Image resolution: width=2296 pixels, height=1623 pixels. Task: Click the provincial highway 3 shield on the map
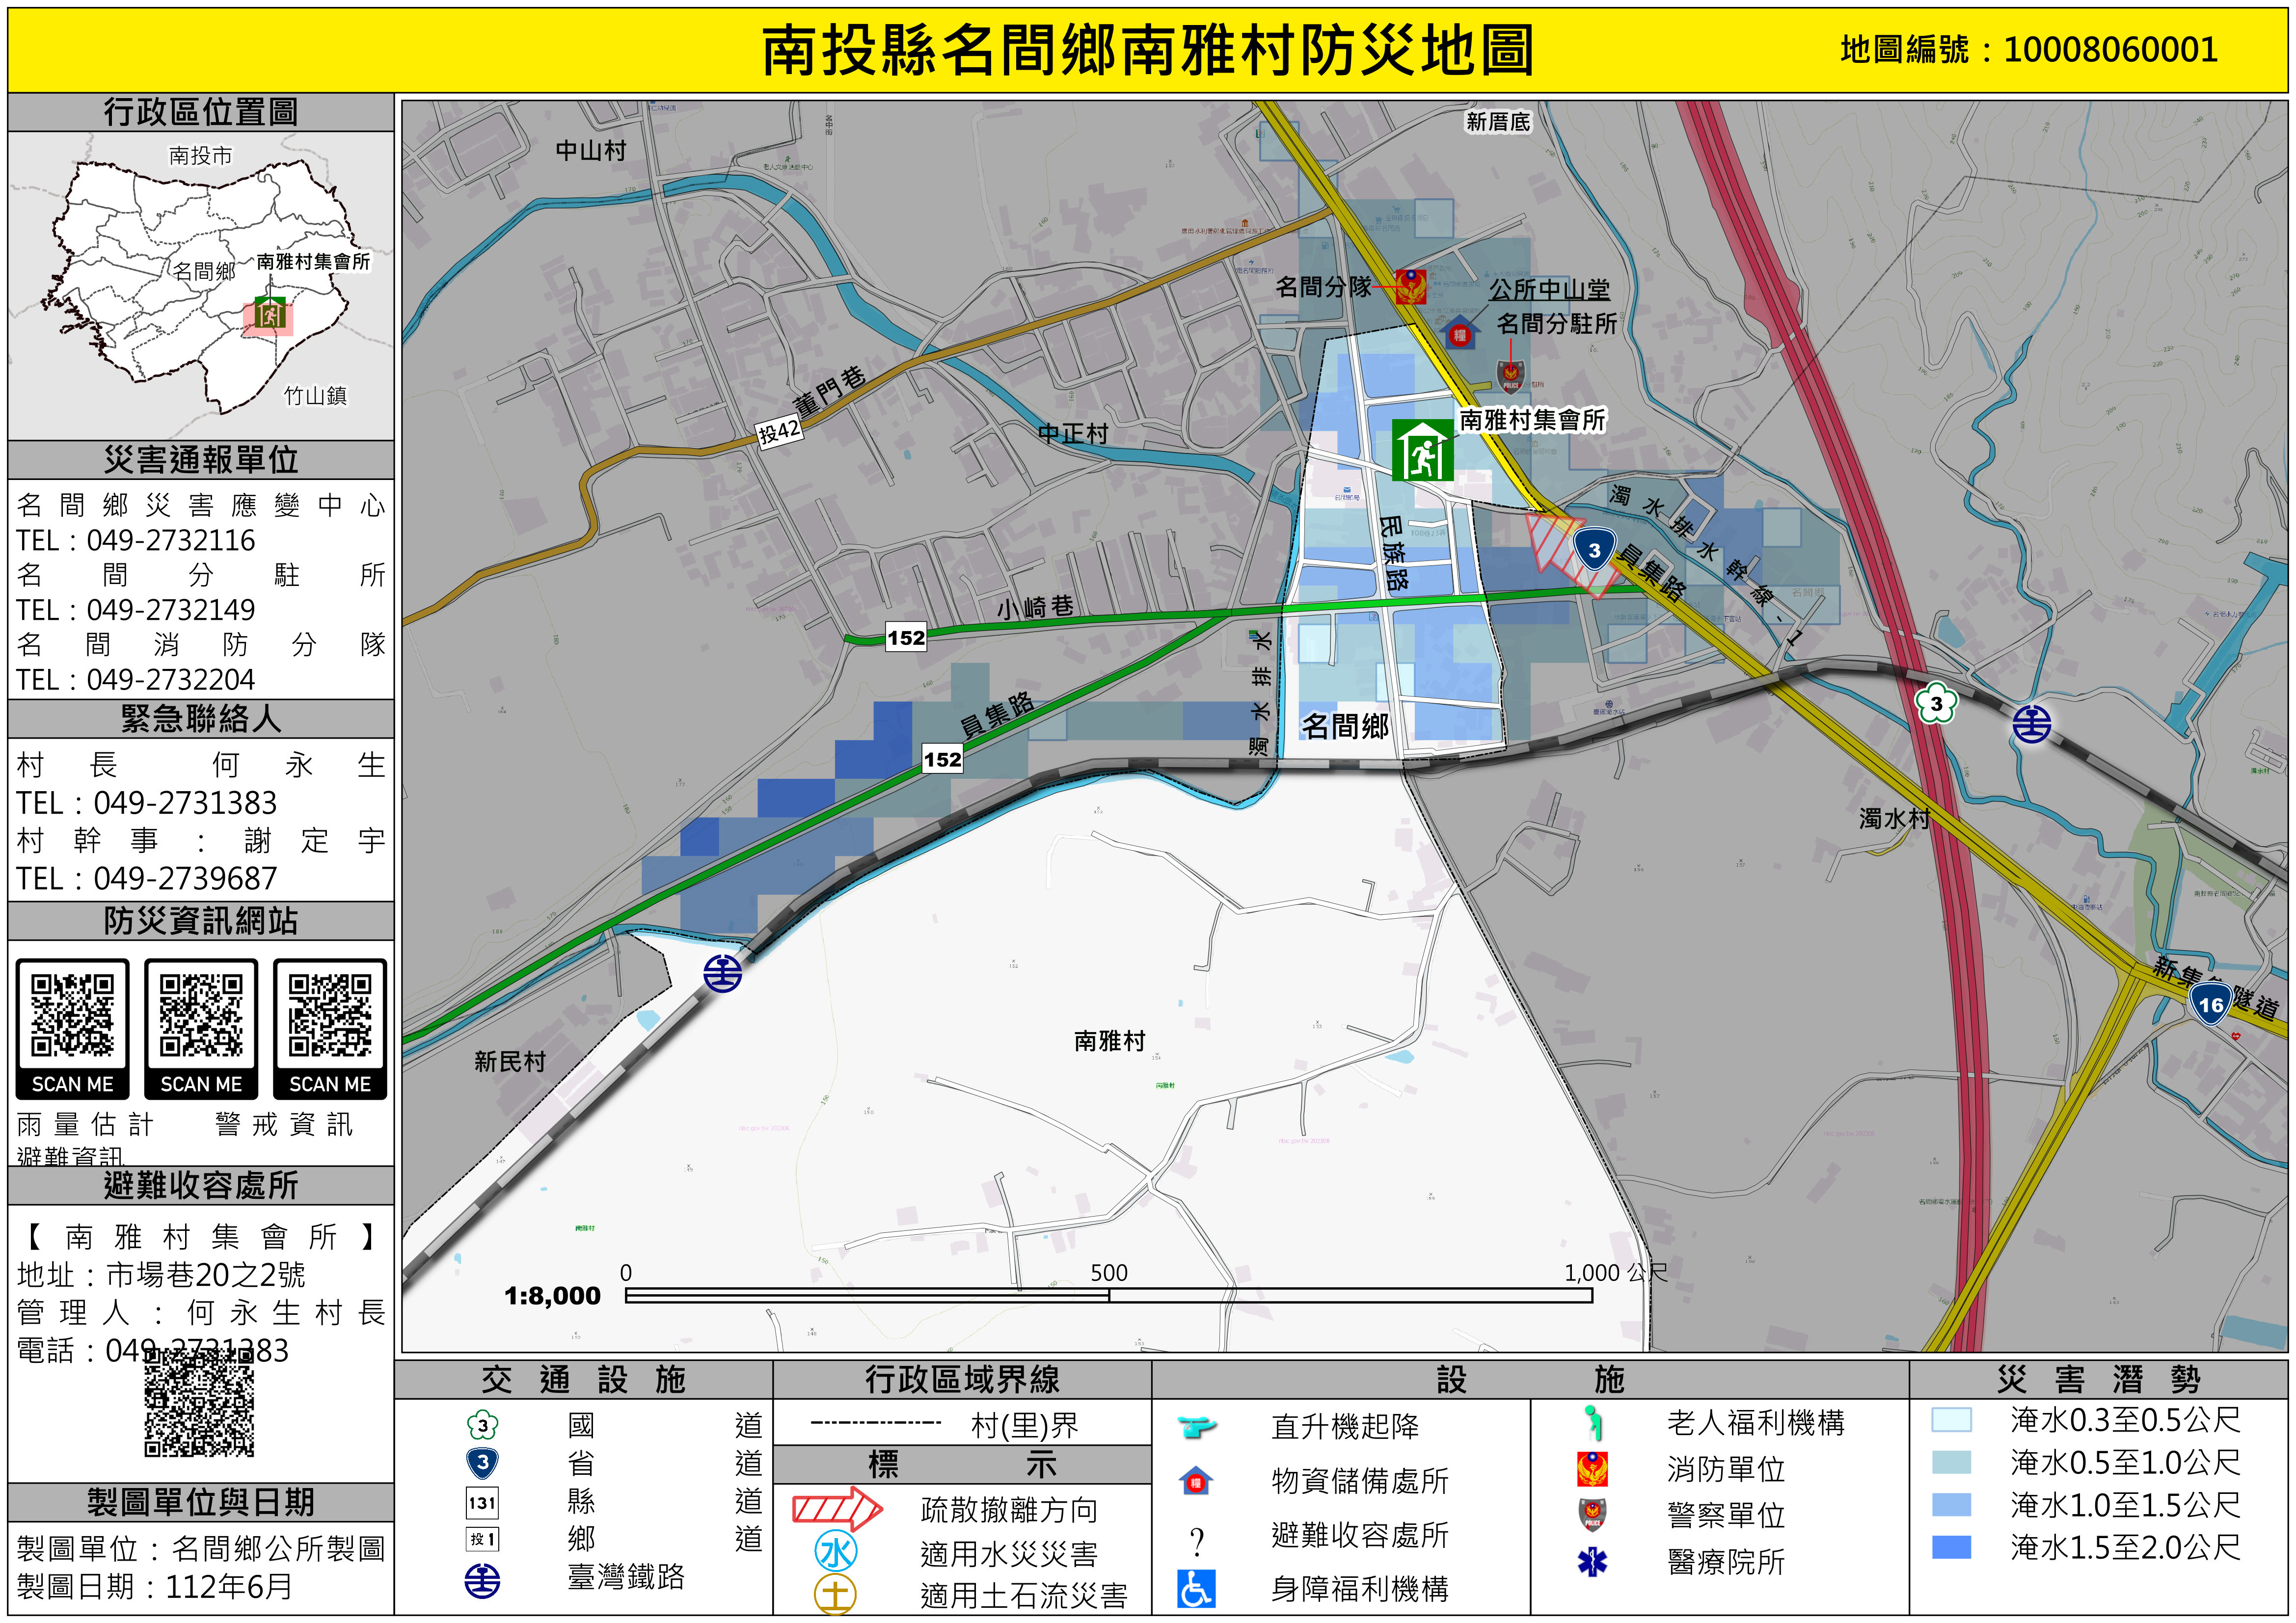(1594, 550)
